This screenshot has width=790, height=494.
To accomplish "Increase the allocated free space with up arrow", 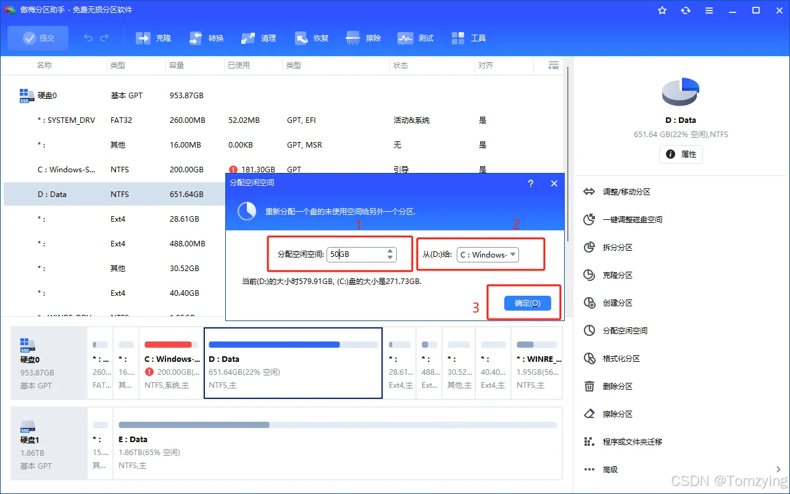I will tap(390, 251).
